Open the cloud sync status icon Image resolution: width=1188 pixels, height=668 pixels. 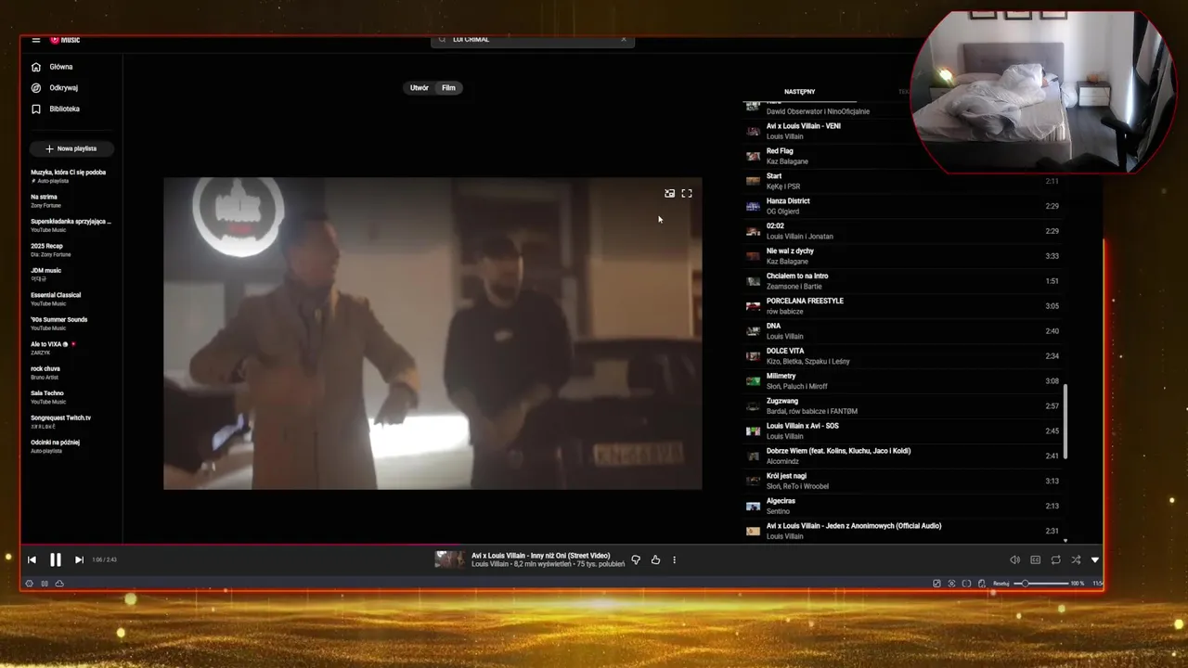tap(59, 584)
